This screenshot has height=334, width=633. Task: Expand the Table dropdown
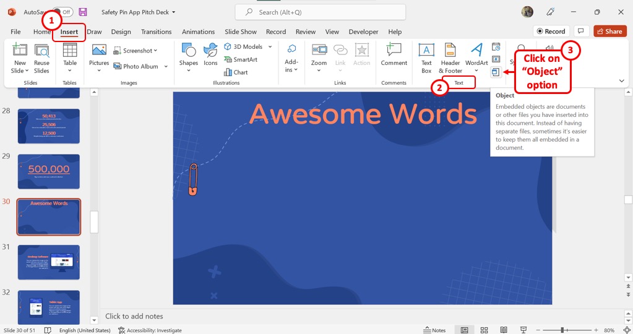click(70, 71)
